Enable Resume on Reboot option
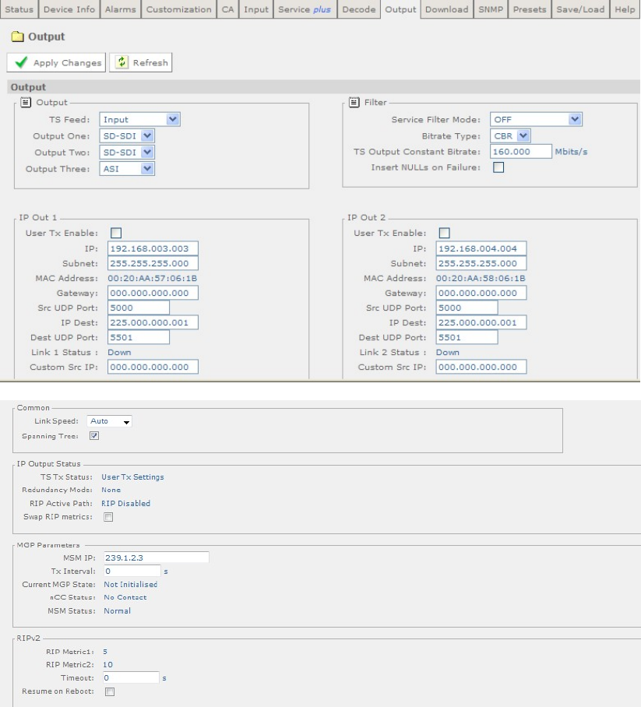 point(110,691)
